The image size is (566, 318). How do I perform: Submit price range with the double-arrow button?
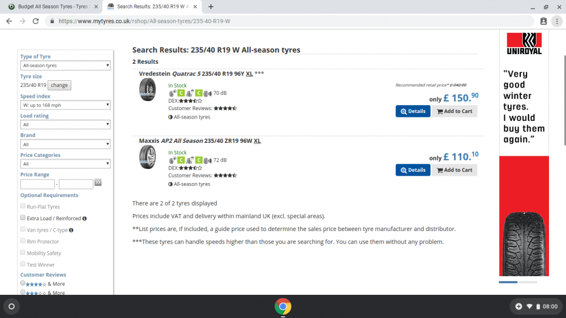click(98, 182)
